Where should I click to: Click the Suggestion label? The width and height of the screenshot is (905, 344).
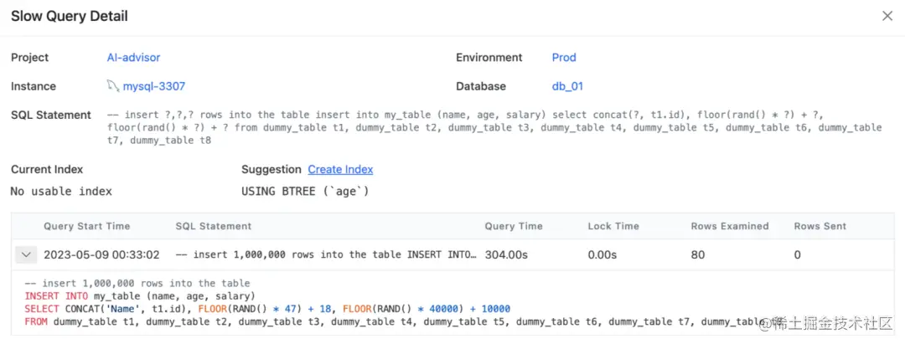tap(271, 169)
